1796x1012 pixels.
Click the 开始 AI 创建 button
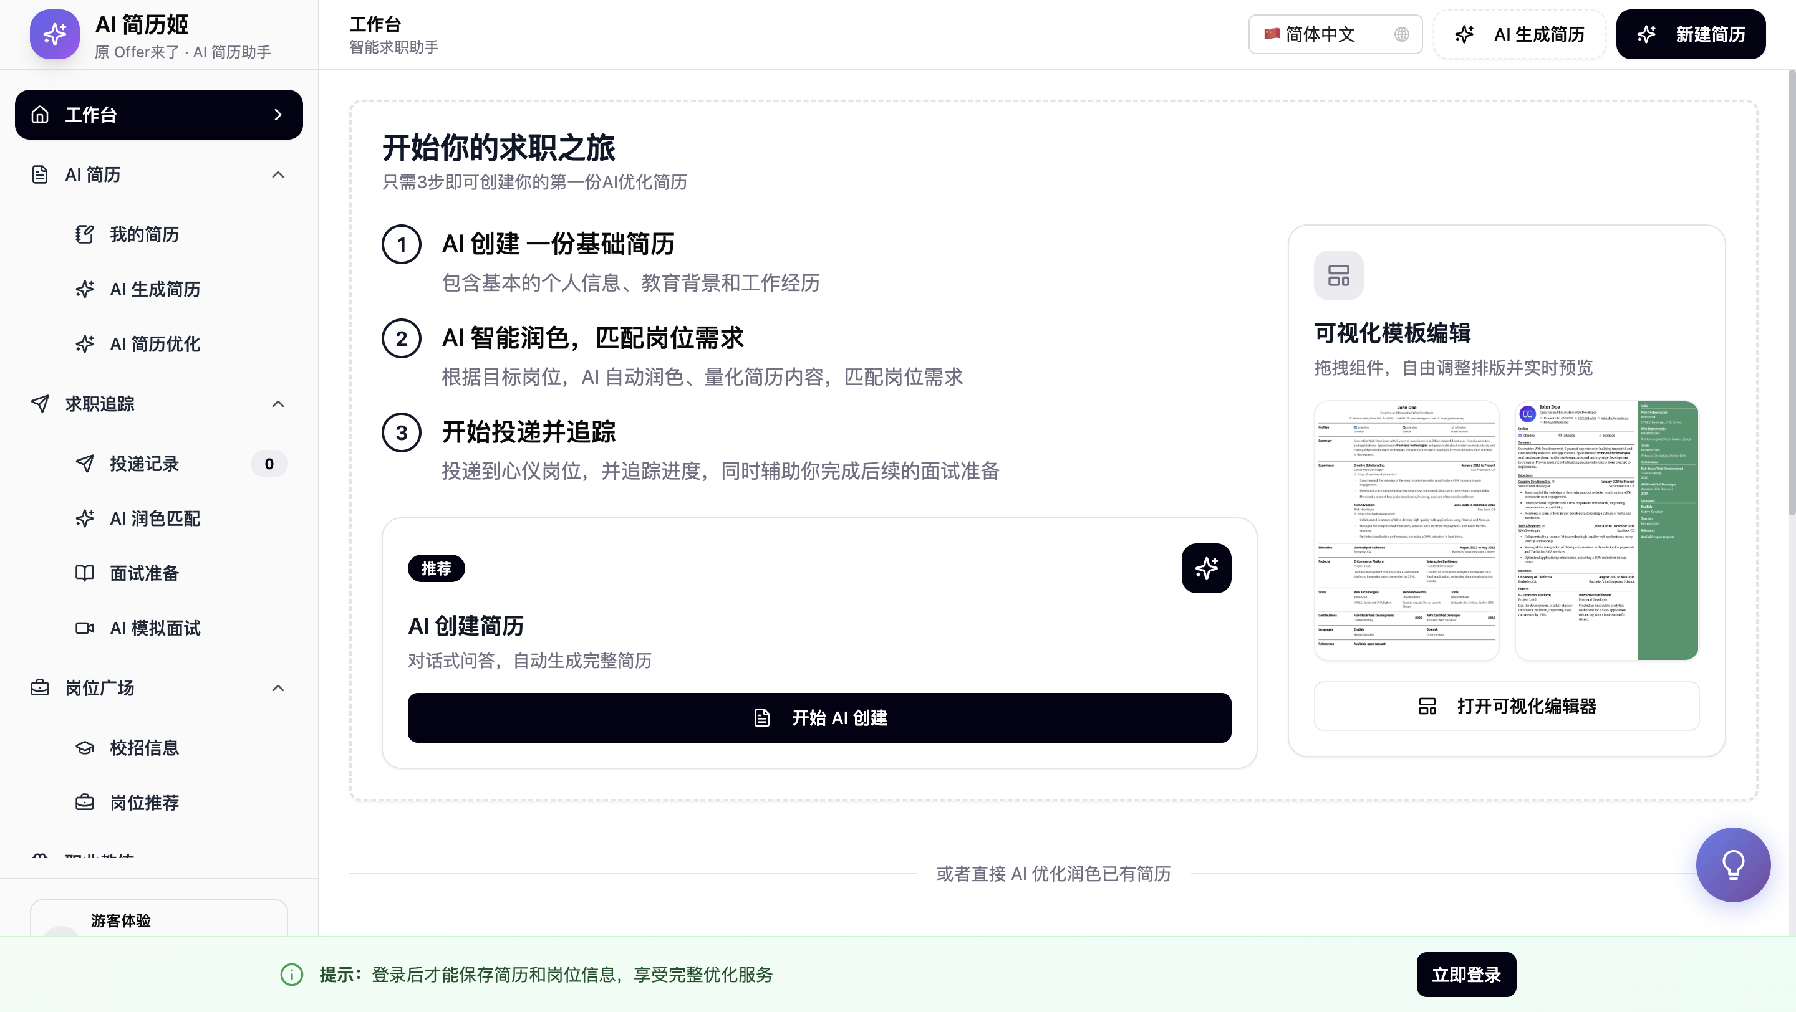click(x=819, y=717)
